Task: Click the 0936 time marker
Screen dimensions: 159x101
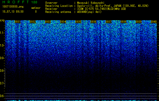Action: [x=93, y=22]
